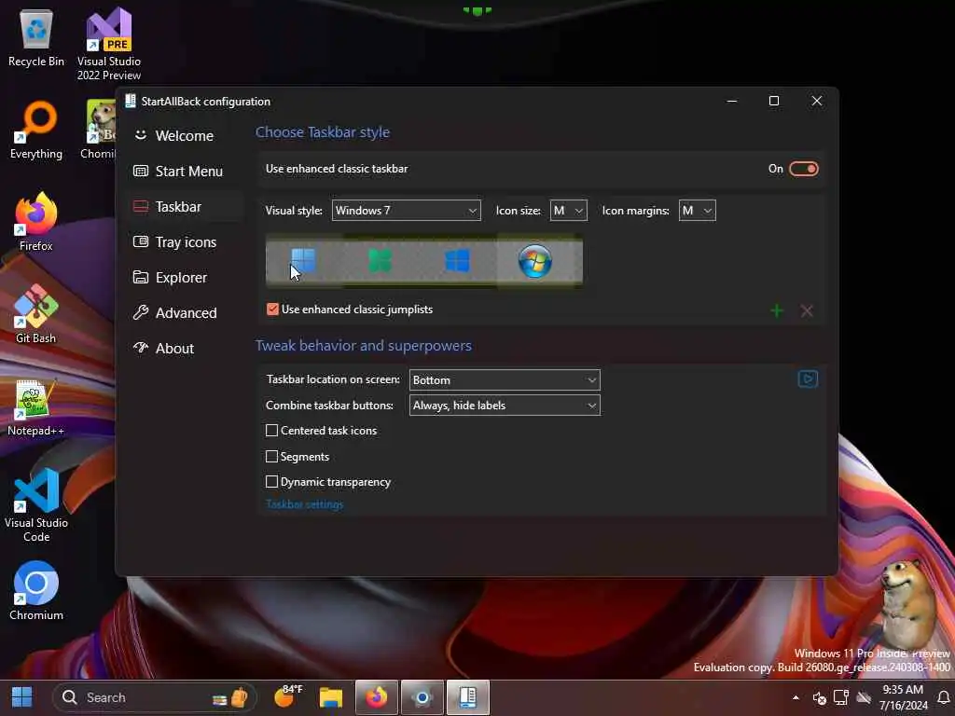Maximize the StartAllBack configuration window

coord(773,101)
